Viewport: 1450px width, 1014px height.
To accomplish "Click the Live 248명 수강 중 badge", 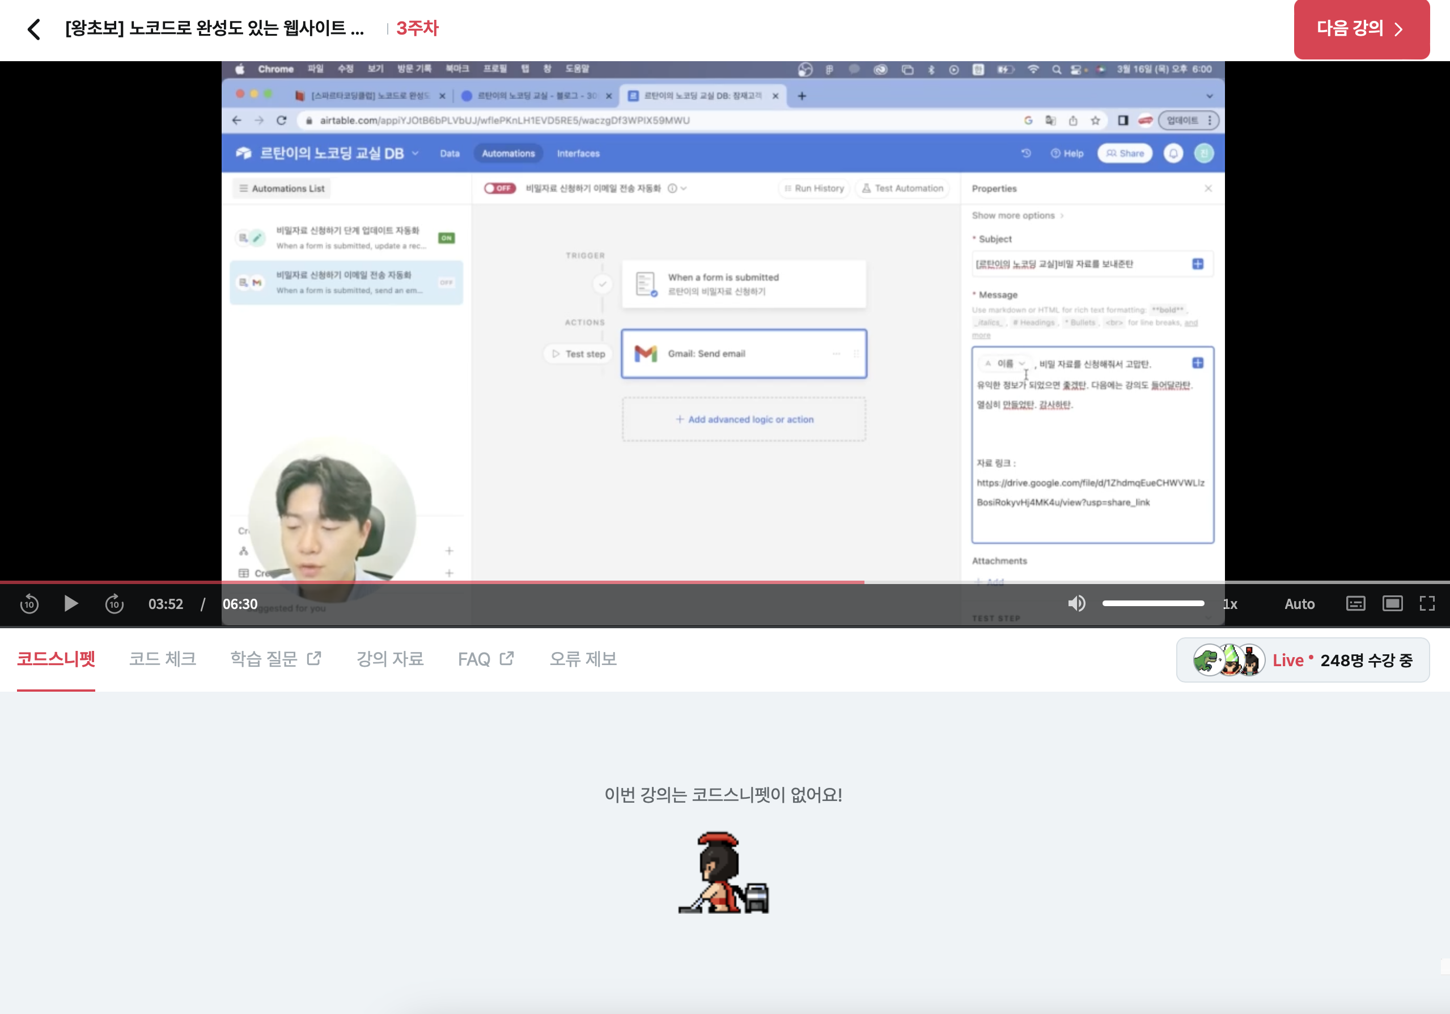I will tap(1302, 660).
